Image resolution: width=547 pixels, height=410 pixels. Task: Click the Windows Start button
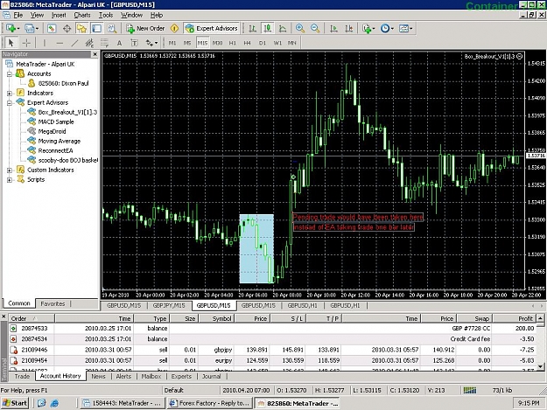click(14, 403)
